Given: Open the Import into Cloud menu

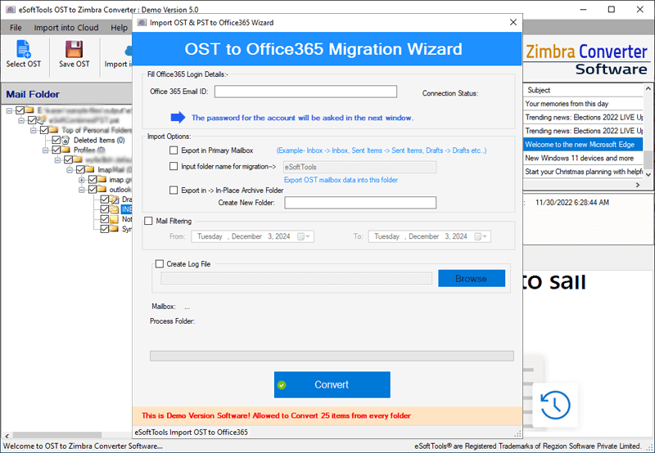Looking at the screenshot, I should (66, 28).
